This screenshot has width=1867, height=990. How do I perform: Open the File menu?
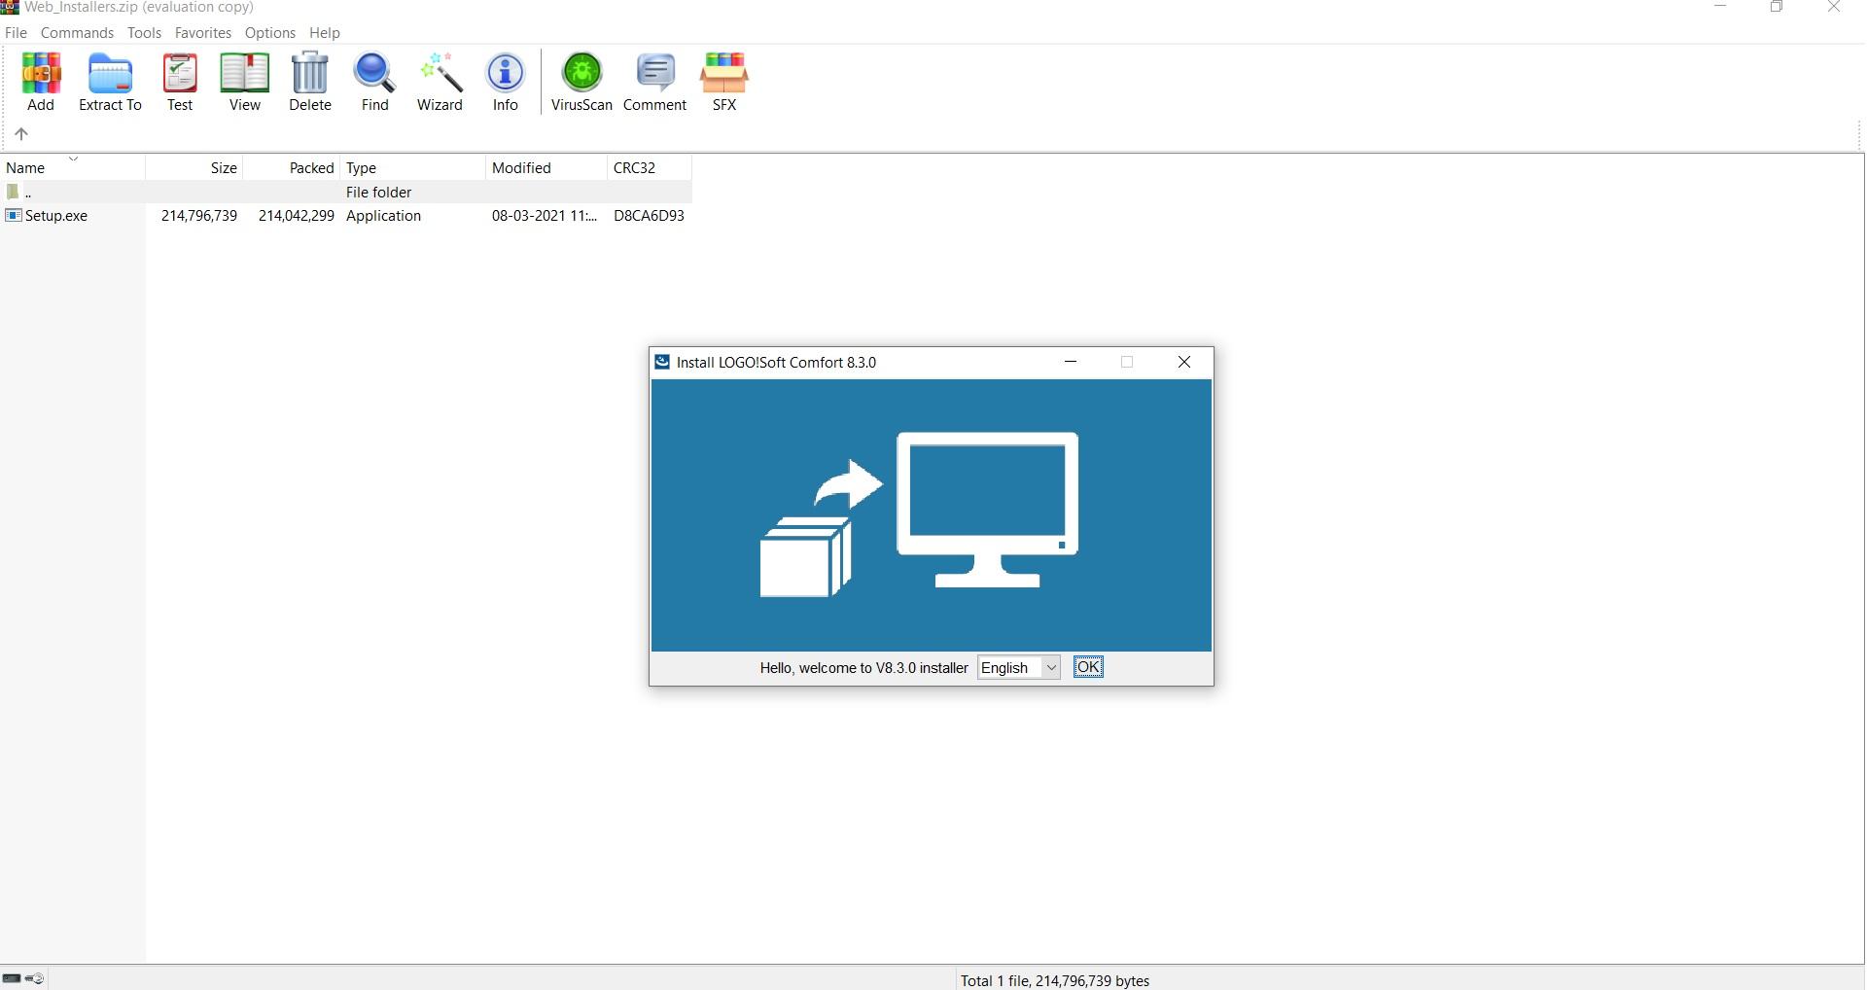17,32
